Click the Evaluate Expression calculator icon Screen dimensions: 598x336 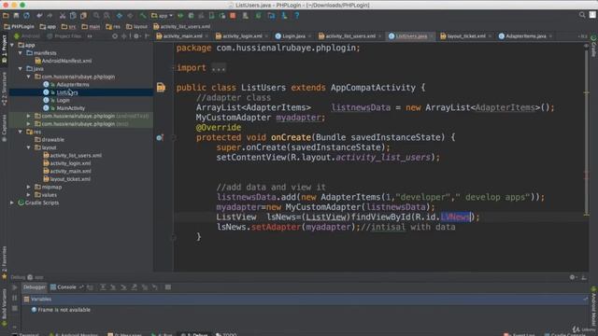168,287
